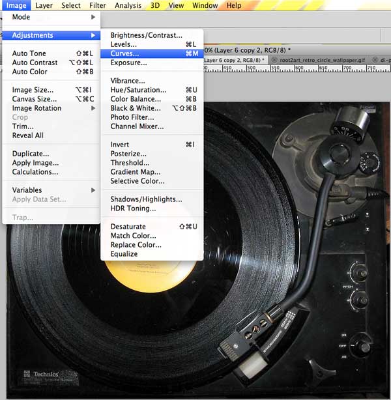Open the Help menu

point(234,5)
